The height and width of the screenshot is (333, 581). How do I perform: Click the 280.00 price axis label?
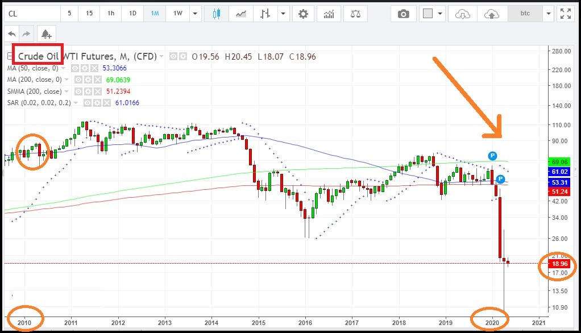[561, 51]
